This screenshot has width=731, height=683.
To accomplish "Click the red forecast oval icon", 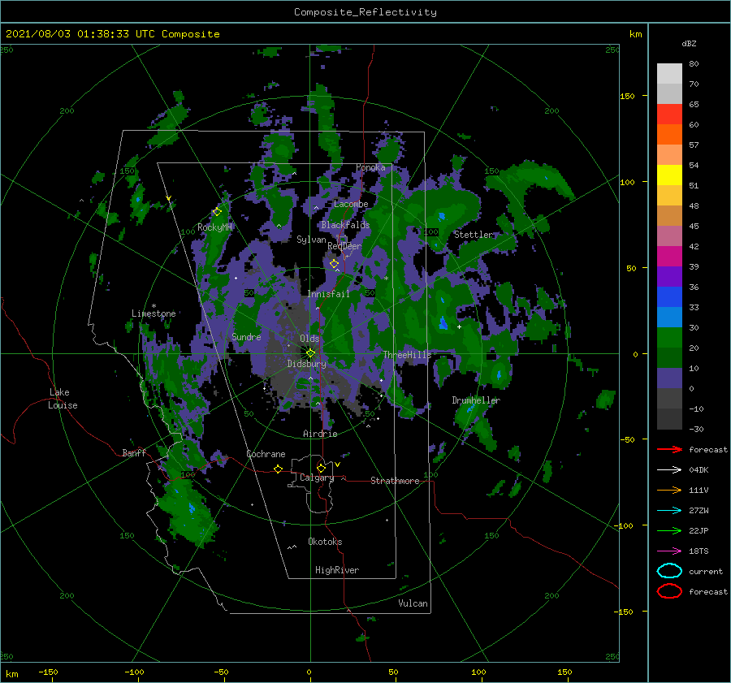I will coord(669,591).
